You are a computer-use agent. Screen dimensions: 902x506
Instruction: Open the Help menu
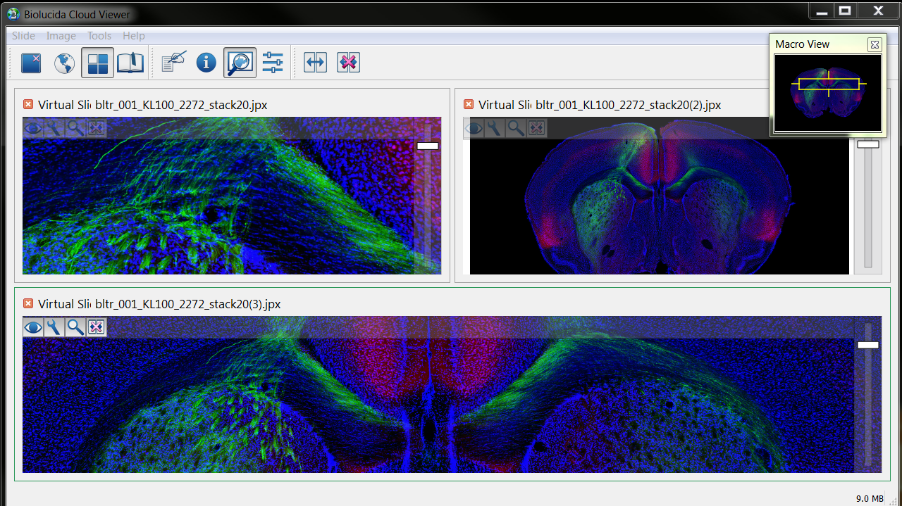(x=134, y=36)
